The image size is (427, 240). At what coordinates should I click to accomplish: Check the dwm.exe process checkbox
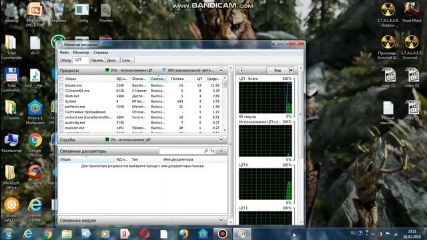point(61,96)
